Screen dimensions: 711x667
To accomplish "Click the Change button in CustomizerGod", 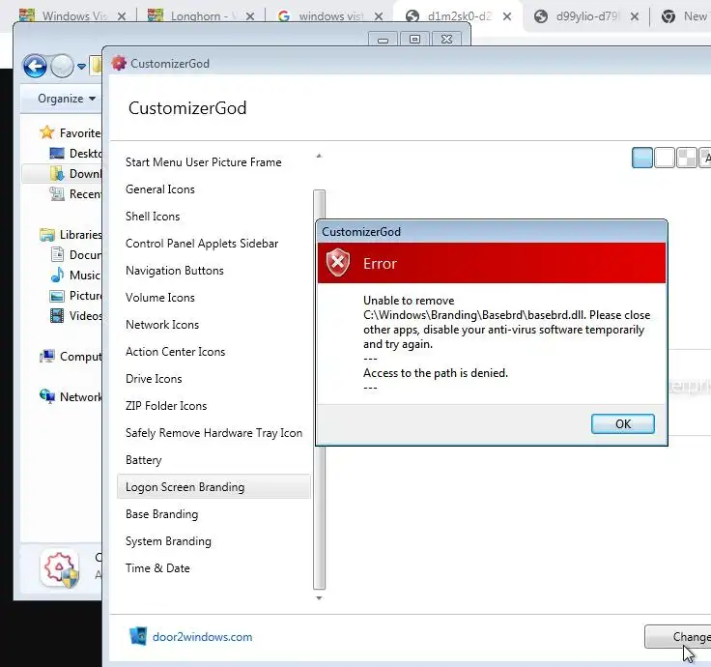I will click(x=678, y=637).
